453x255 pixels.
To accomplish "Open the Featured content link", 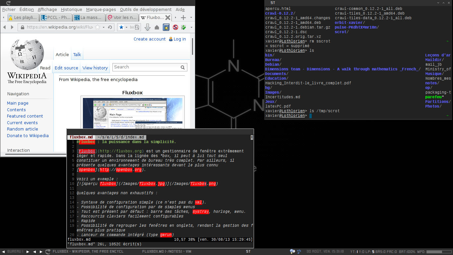I will [25, 116].
